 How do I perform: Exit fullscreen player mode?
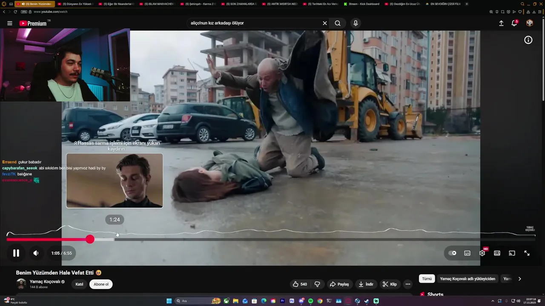527,253
